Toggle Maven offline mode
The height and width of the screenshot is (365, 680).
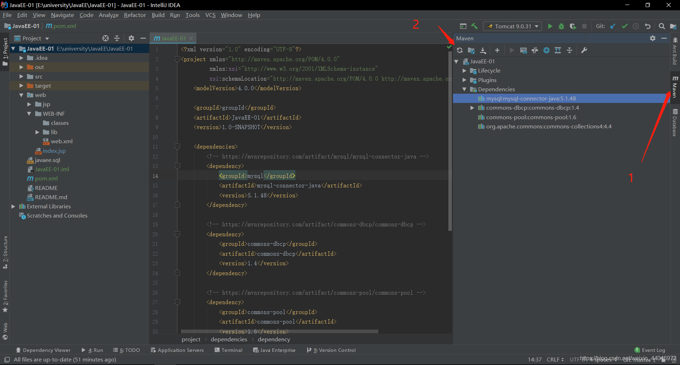pyautogui.click(x=535, y=50)
